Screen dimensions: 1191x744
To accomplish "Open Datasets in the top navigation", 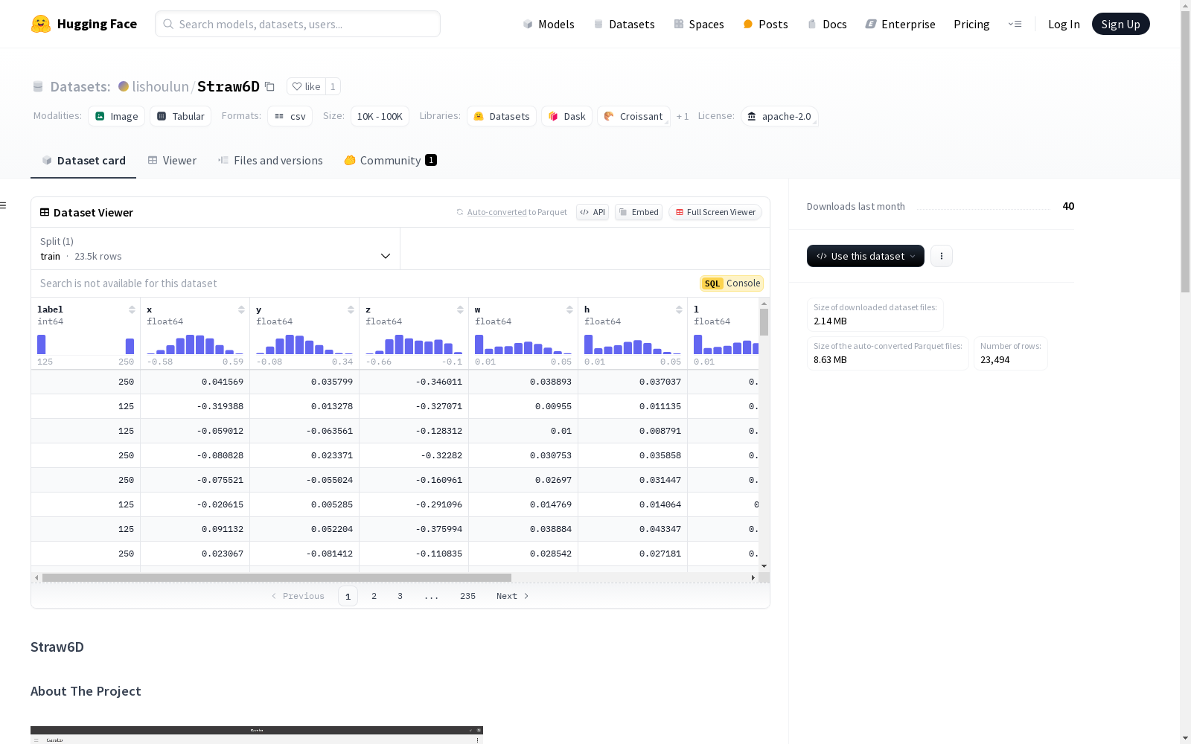I will click(624, 24).
